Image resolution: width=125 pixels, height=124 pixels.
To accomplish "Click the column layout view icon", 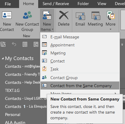I will [x=25, y=44].
